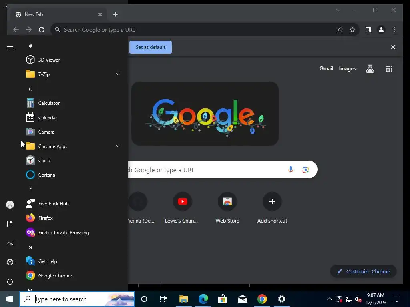This screenshot has height=307, width=410.
Task: Reload the page in Chrome
Action: point(42,30)
